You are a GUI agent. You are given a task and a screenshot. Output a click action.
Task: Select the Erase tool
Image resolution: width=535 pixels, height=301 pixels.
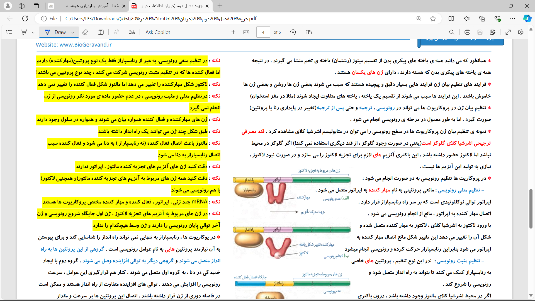tap(85, 32)
